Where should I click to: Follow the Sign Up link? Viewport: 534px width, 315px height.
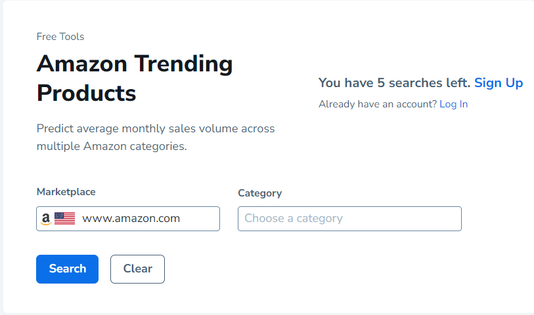(x=499, y=83)
